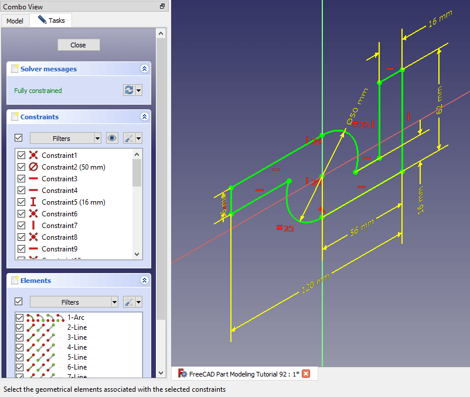
Task: Click the 2-Line edge icon
Action: click(30, 327)
